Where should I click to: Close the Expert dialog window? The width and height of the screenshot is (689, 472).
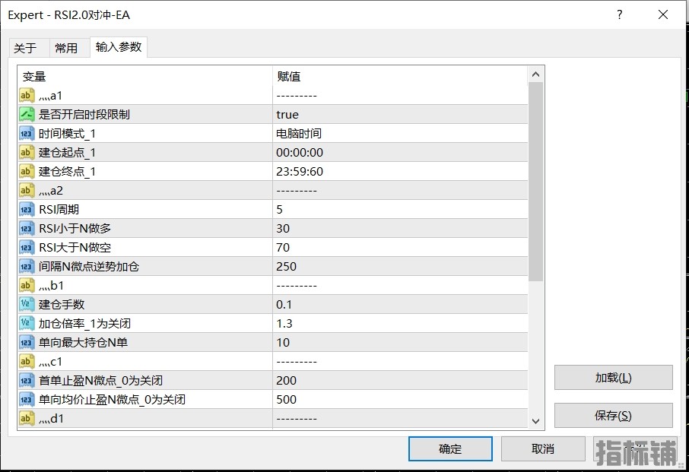tap(663, 14)
